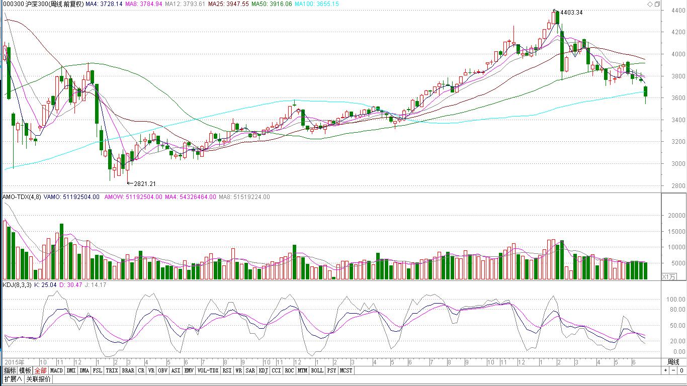Click the MA50: 3916.06 label
687x386 pixels.
pos(272,4)
